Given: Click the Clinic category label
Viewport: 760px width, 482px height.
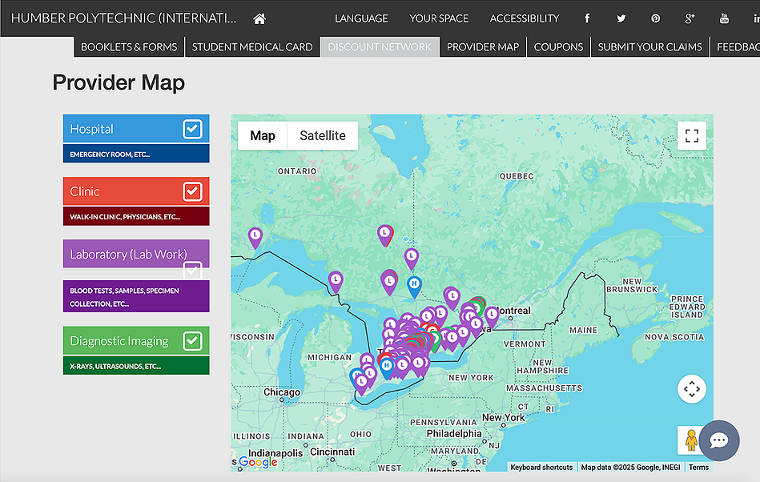Looking at the screenshot, I should click(x=85, y=191).
